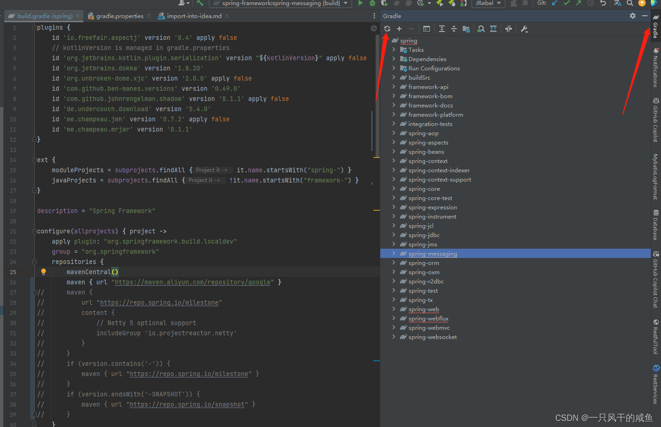
Task: Open the aliyun google repository URL
Action: [x=193, y=282]
